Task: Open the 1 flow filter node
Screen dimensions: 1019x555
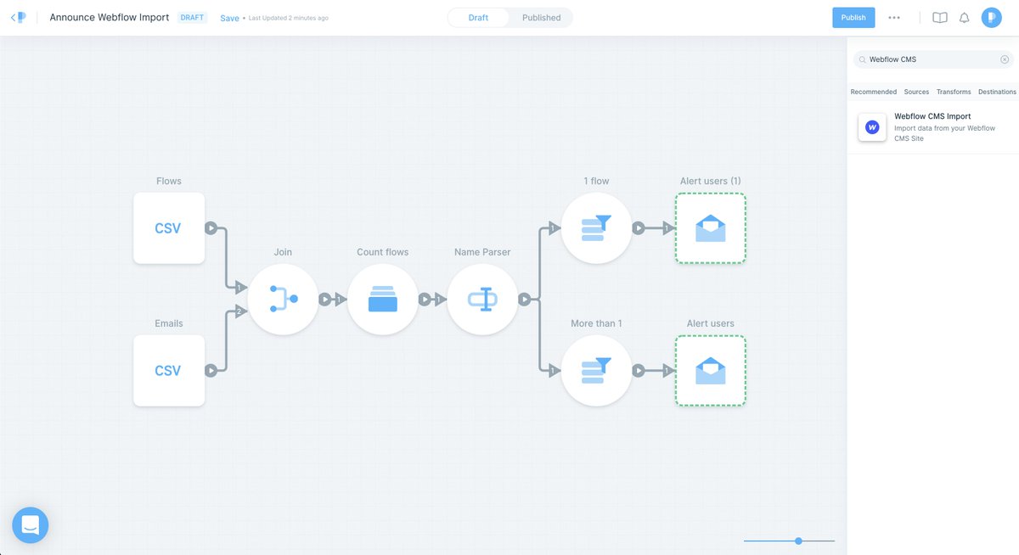Action: point(597,227)
